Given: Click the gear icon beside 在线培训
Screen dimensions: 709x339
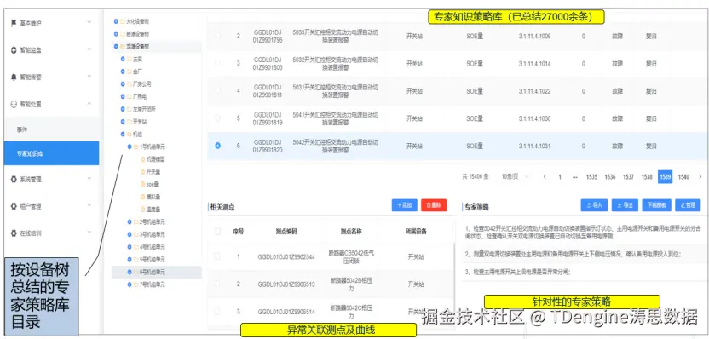Looking at the screenshot, I should [x=14, y=233].
